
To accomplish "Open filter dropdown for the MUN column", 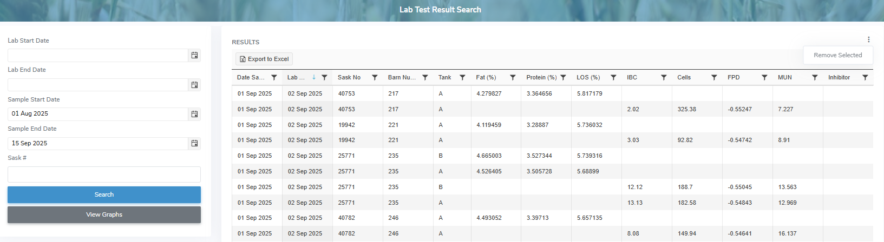I will pyautogui.click(x=815, y=78).
